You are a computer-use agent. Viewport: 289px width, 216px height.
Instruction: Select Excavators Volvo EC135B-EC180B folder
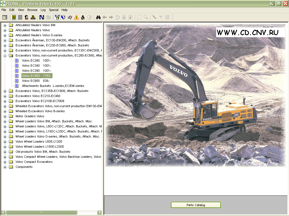coord(52,91)
